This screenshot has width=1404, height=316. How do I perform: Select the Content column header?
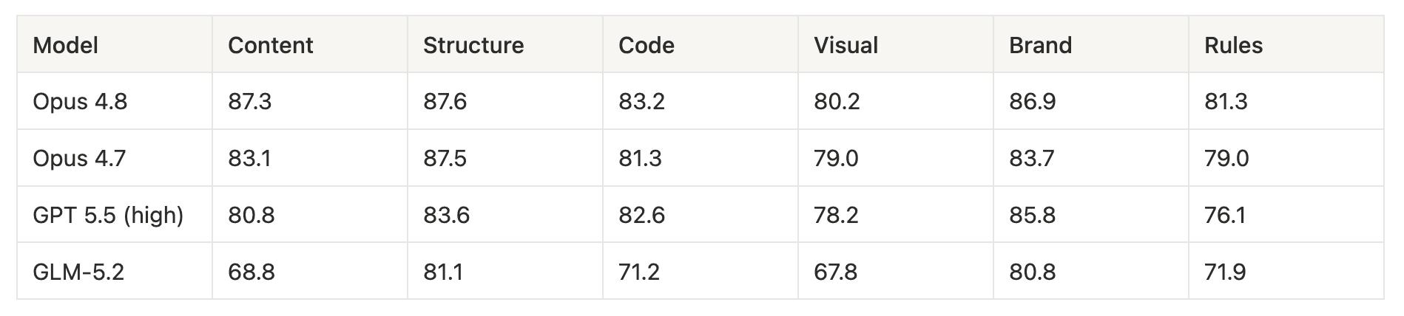[x=271, y=46]
